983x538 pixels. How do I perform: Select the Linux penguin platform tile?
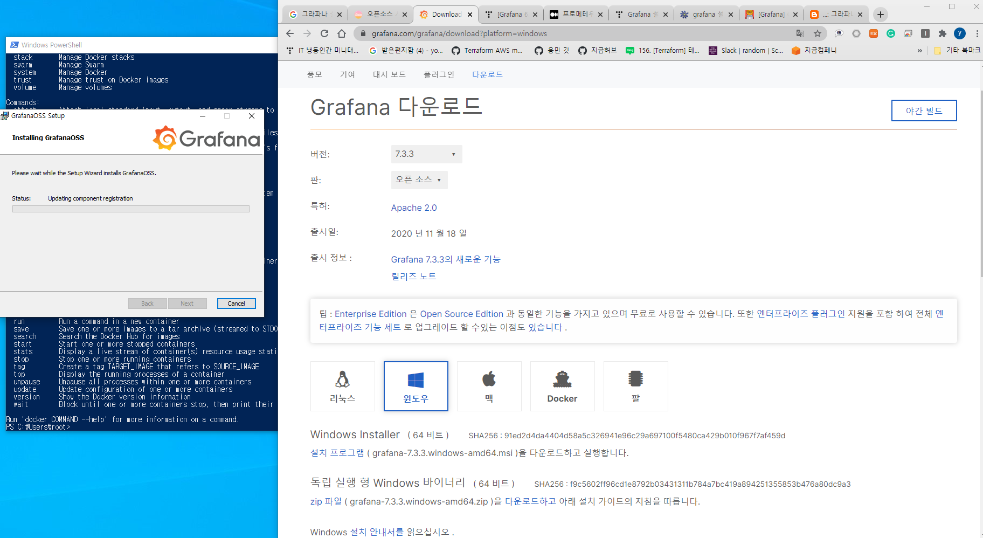(x=343, y=386)
